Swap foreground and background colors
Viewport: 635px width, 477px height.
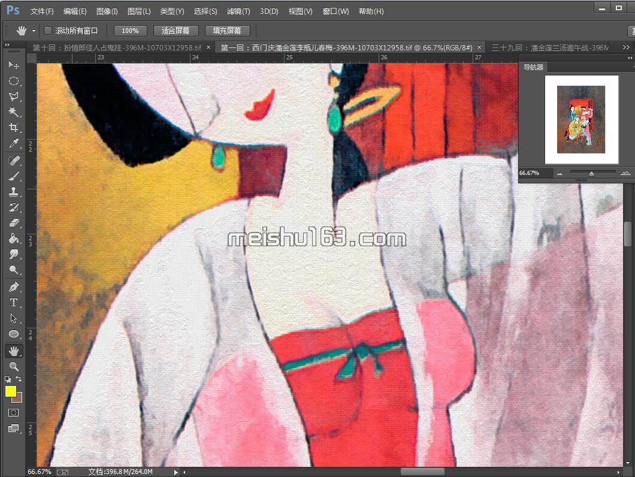click(x=19, y=379)
